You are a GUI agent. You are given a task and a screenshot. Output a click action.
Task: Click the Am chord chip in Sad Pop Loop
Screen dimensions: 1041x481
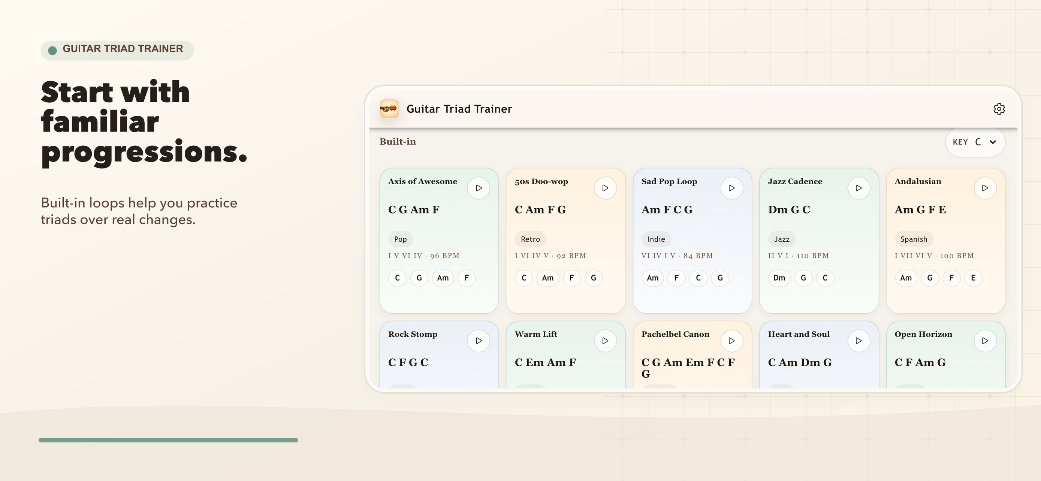[653, 278]
